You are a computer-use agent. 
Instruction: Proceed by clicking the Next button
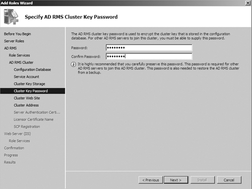click(176, 180)
